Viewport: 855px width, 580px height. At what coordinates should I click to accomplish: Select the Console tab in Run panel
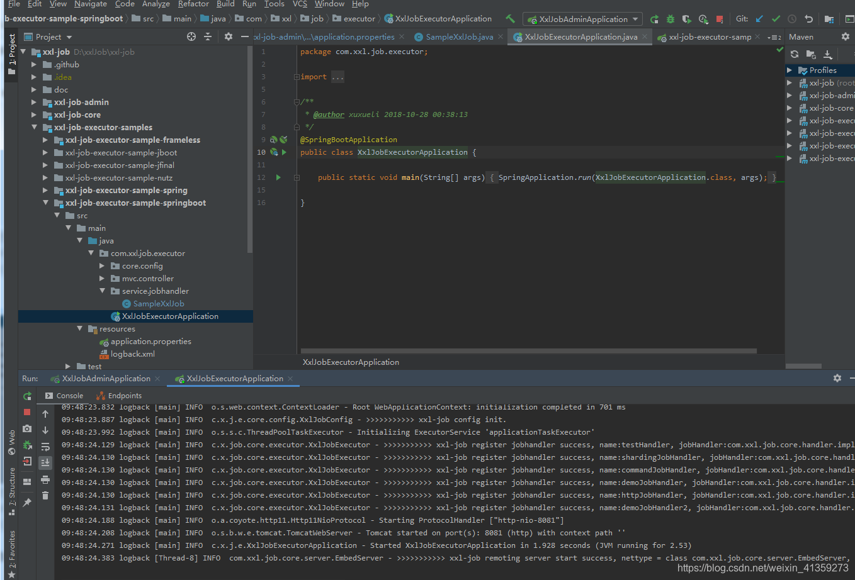(x=64, y=396)
